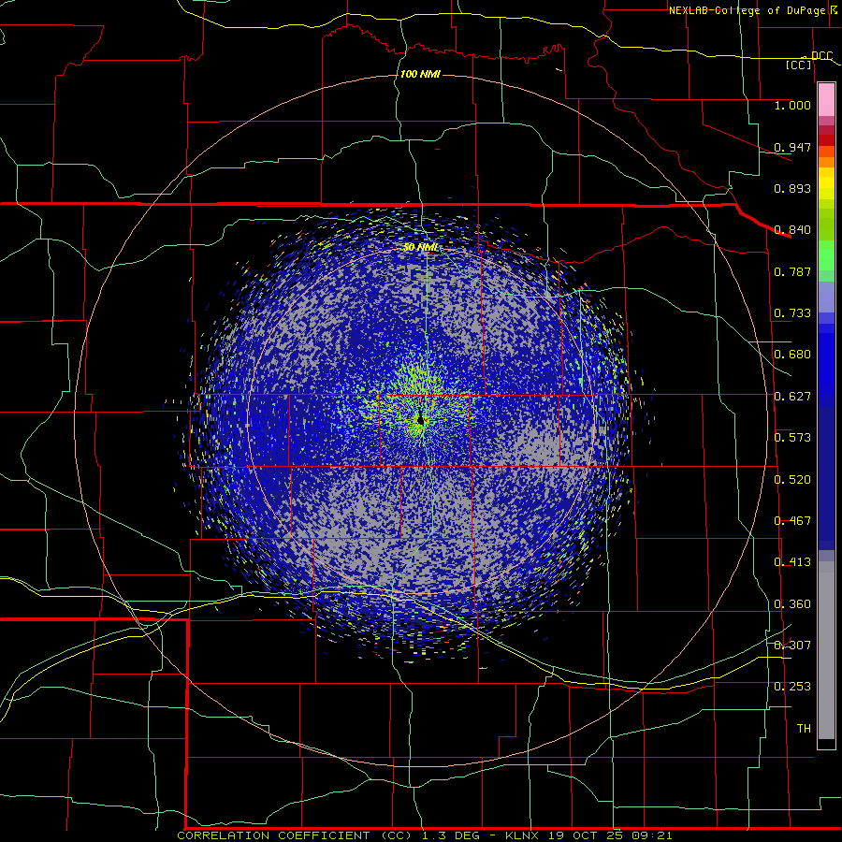Click the 19 OCT 25 09:21 timestamp
This screenshot has width=842, height=842.
coord(610,835)
